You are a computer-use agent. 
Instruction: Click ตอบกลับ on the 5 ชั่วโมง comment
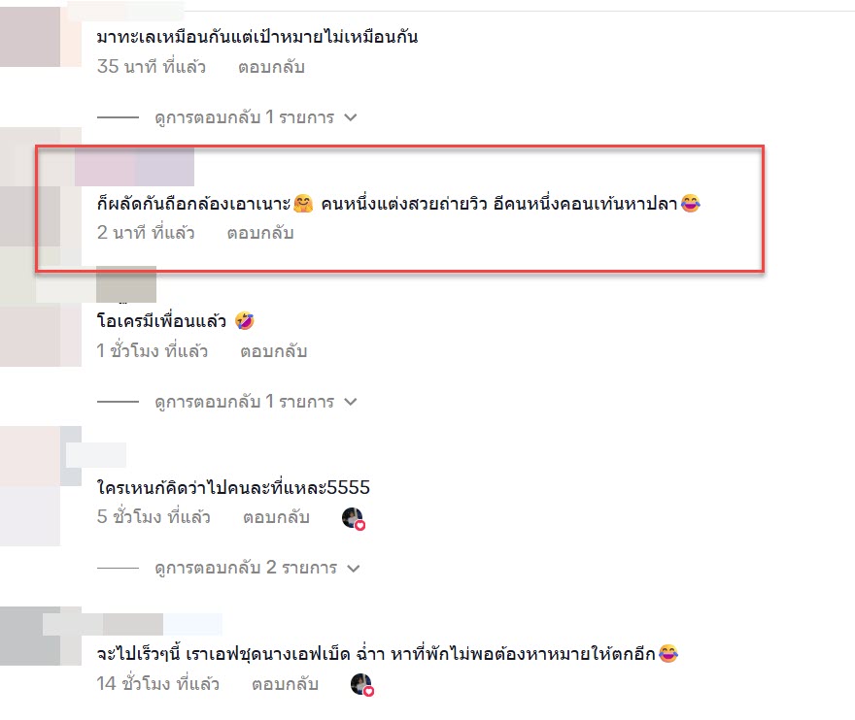tap(276, 517)
